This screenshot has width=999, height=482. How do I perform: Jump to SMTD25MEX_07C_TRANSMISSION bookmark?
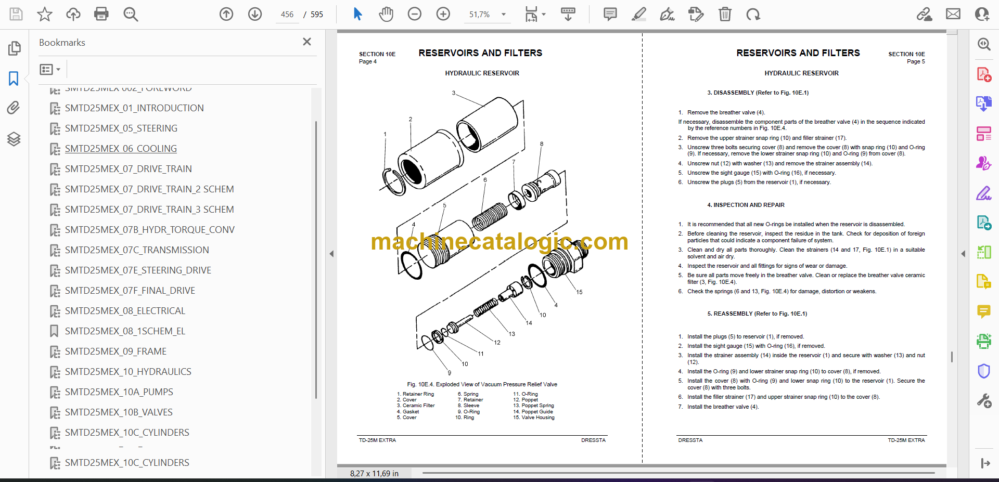tap(137, 250)
